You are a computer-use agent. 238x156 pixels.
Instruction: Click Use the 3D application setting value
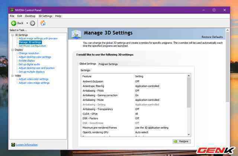(x=152, y=128)
